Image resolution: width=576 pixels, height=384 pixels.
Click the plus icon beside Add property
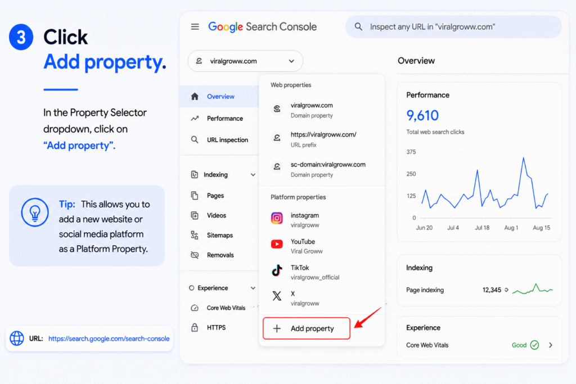(x=277, y=328)
